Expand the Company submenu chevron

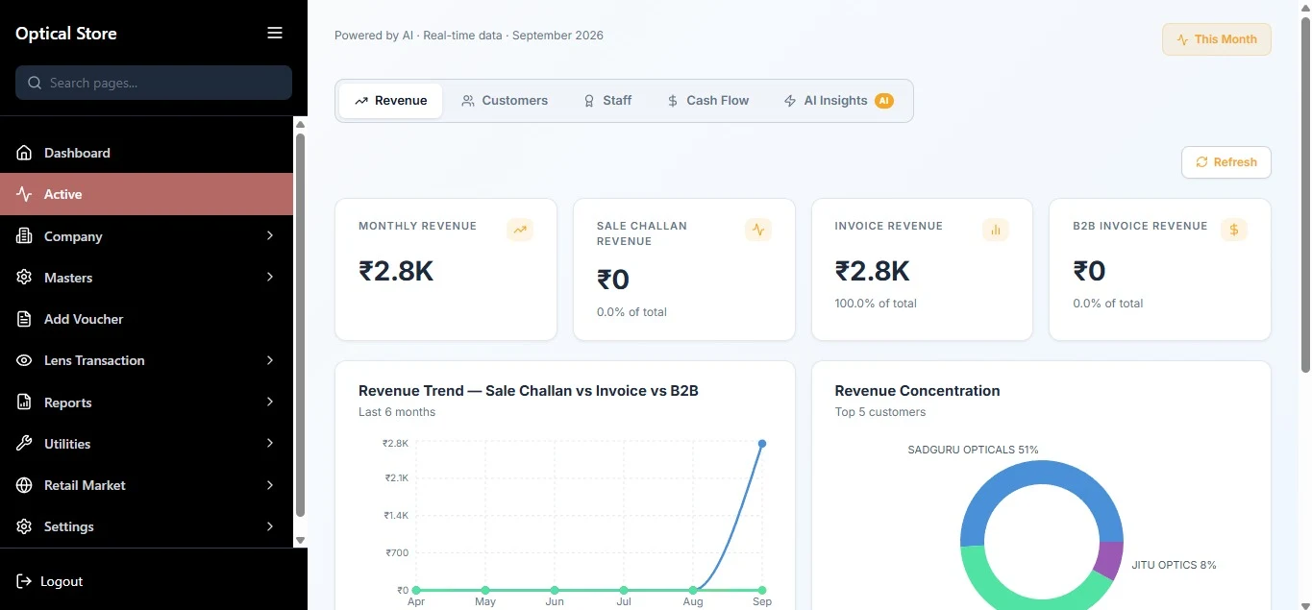270,235
